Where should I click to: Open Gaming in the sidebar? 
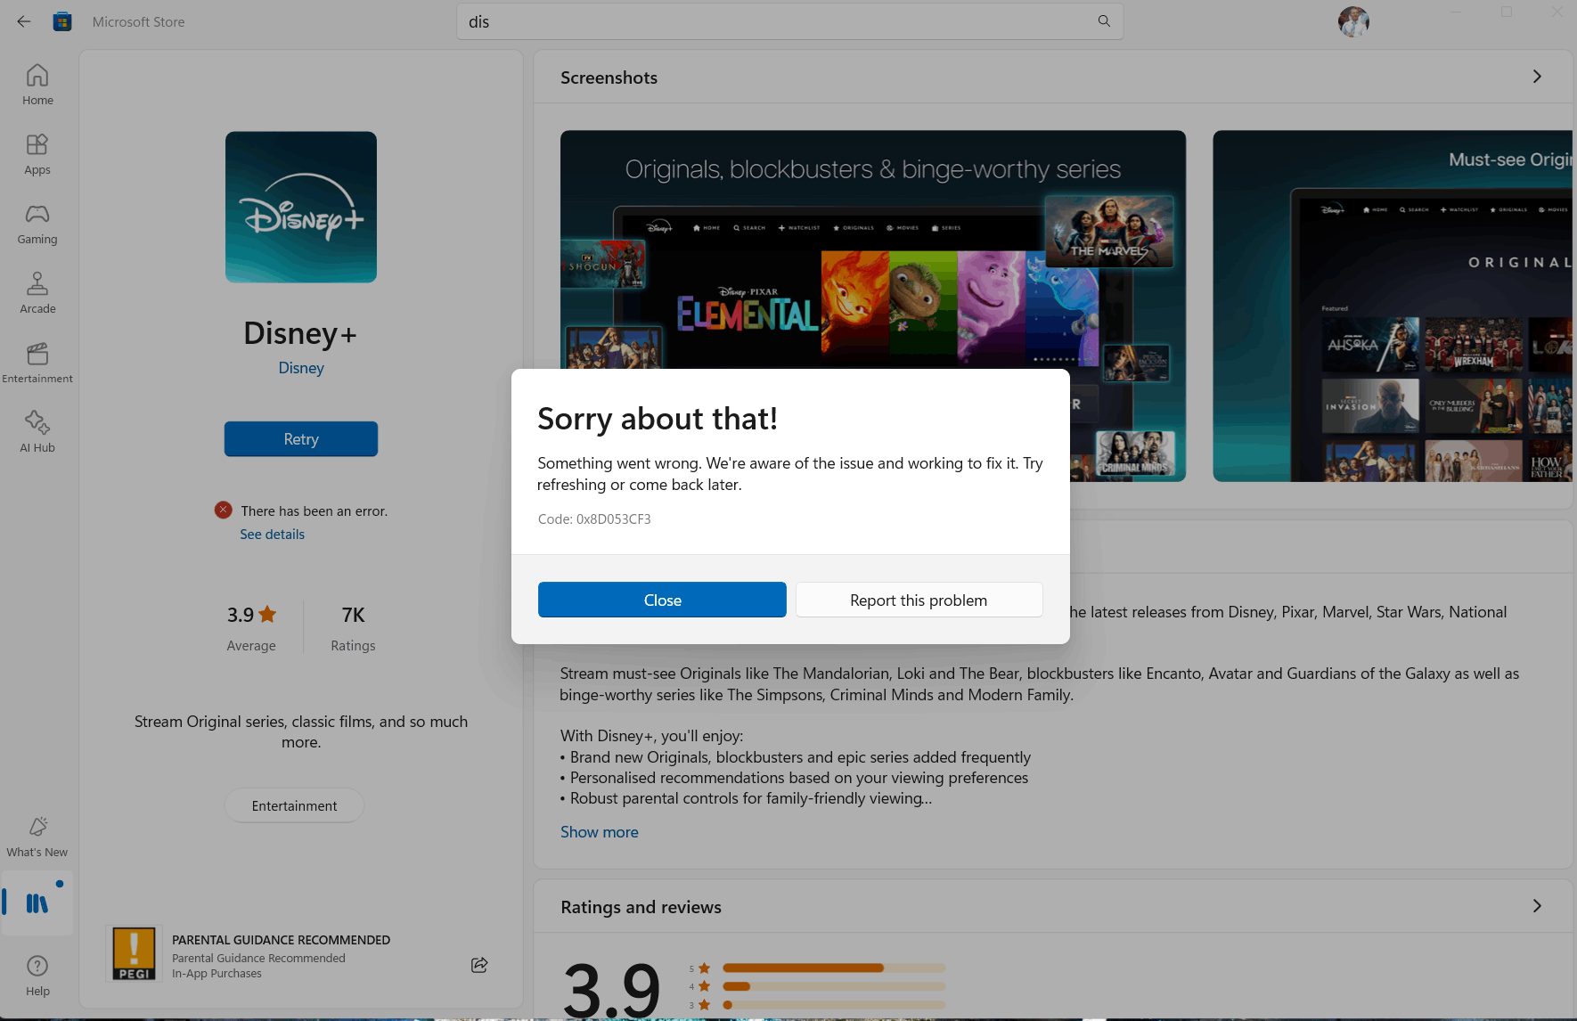[x=37, y=224]
